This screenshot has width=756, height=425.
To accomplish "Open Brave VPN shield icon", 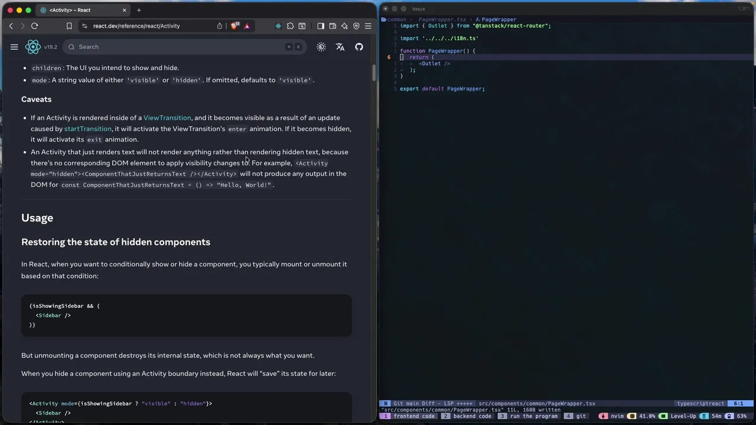I will (x=356, y=26).
